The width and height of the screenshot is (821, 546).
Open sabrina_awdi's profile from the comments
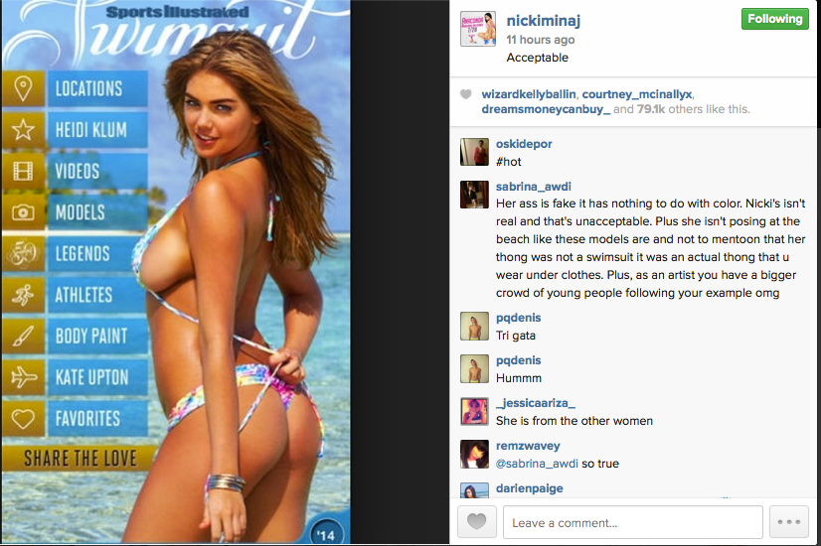tap(533, 187)
